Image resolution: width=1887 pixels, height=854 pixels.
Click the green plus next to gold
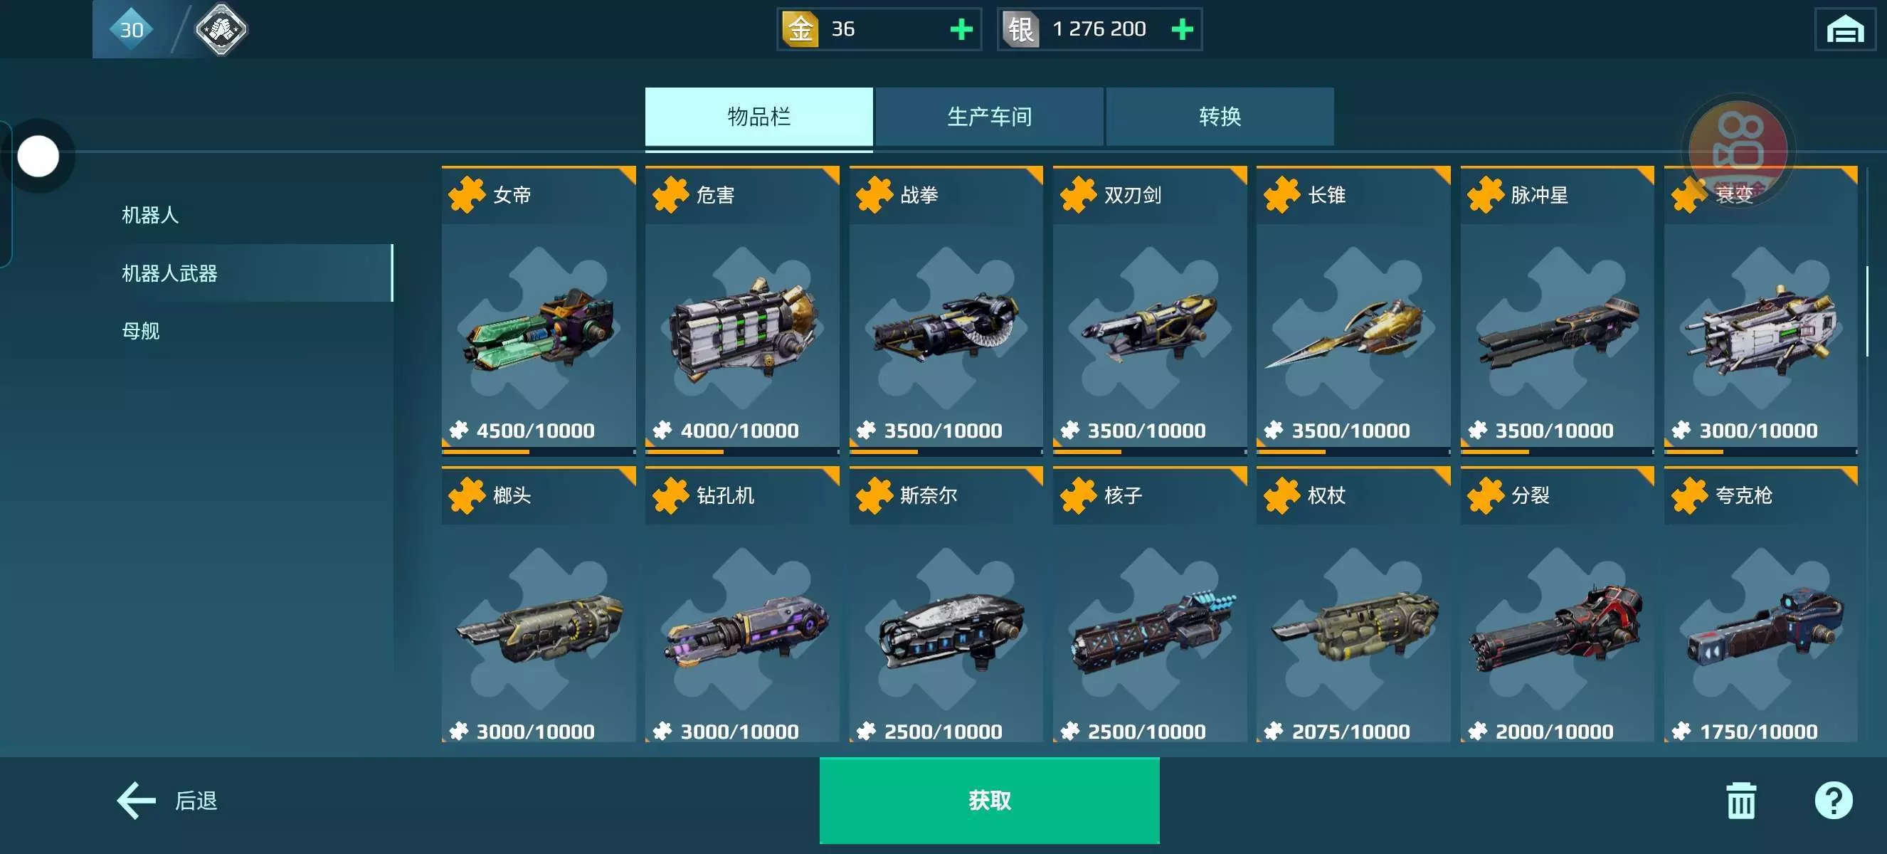961,29
